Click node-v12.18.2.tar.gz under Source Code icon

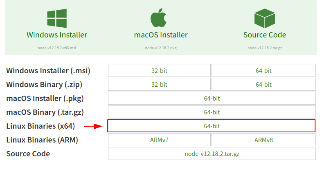coord(265,48)
